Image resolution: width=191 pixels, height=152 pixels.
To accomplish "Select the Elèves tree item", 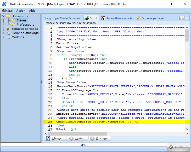I will coord(21,20).
